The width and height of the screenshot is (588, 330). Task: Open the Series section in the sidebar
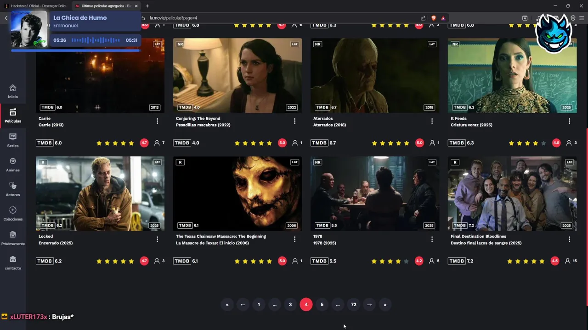(13, 140)
